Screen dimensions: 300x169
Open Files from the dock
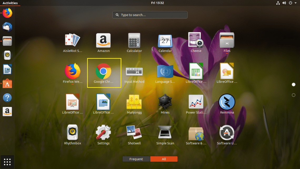click(x=7, y=41)
